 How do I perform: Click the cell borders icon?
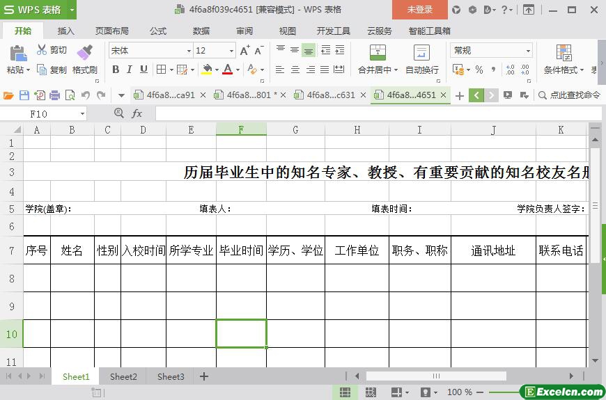[x=161, y=70]
